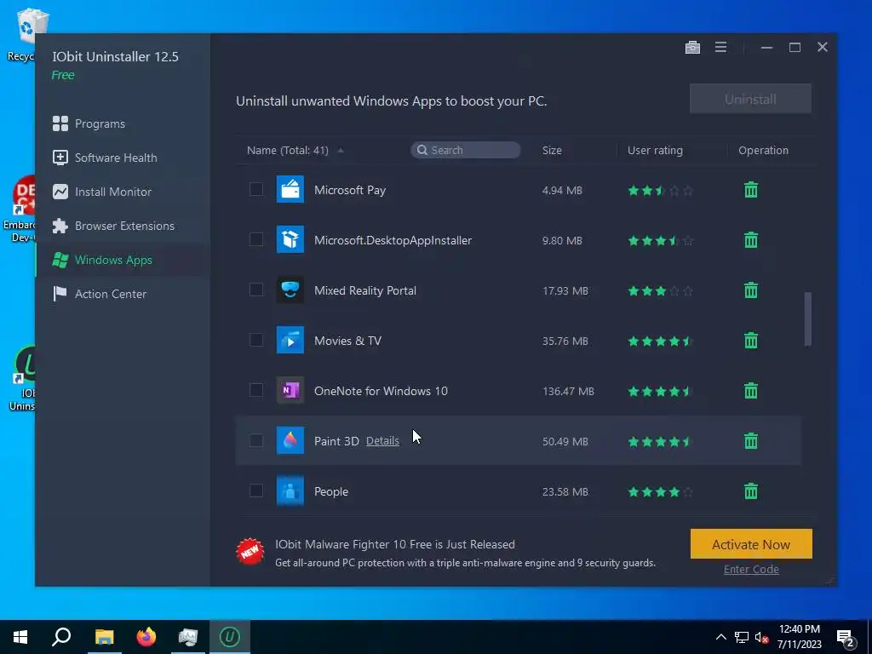The width and height of the screenshot is (872, 654).
Task: Click the IObit Uninstaller taskbar icon
Action: 230,637
